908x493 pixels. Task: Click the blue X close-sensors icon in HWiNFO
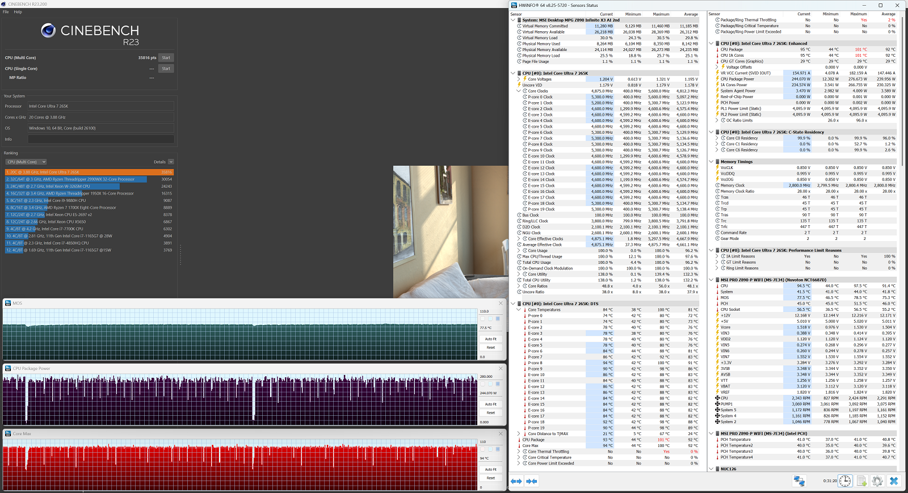pyautogui.click(x=894, y=481)
